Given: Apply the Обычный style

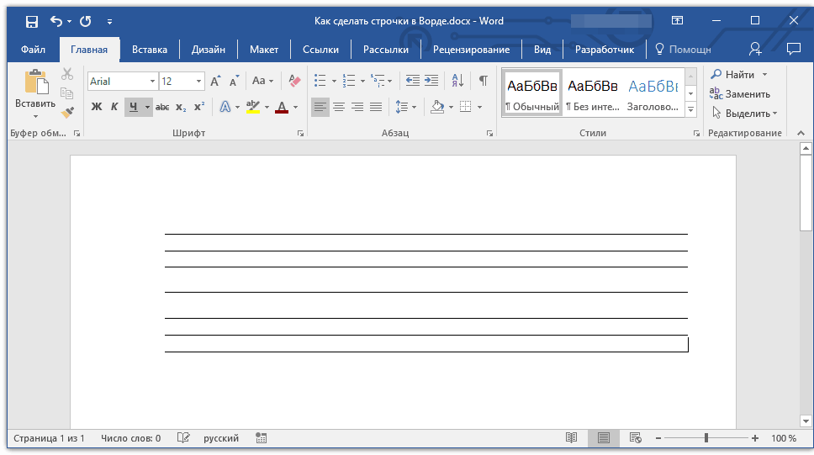Looking at the screenshot, I should pyautogui.click(x=532, y=93).
